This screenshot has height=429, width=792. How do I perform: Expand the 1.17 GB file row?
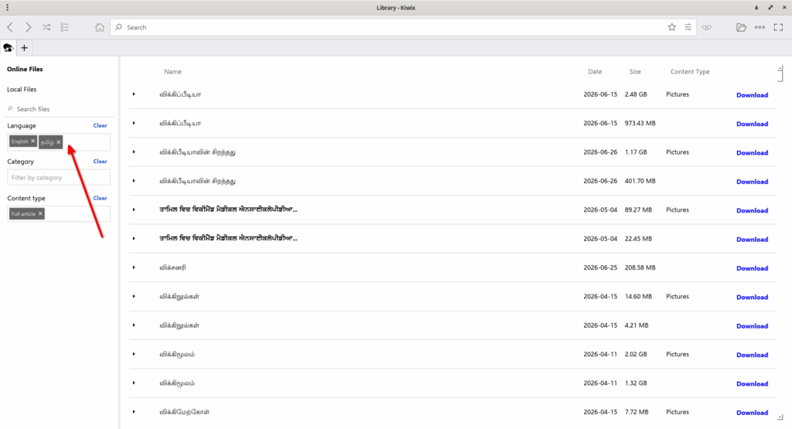coord(134,152)
